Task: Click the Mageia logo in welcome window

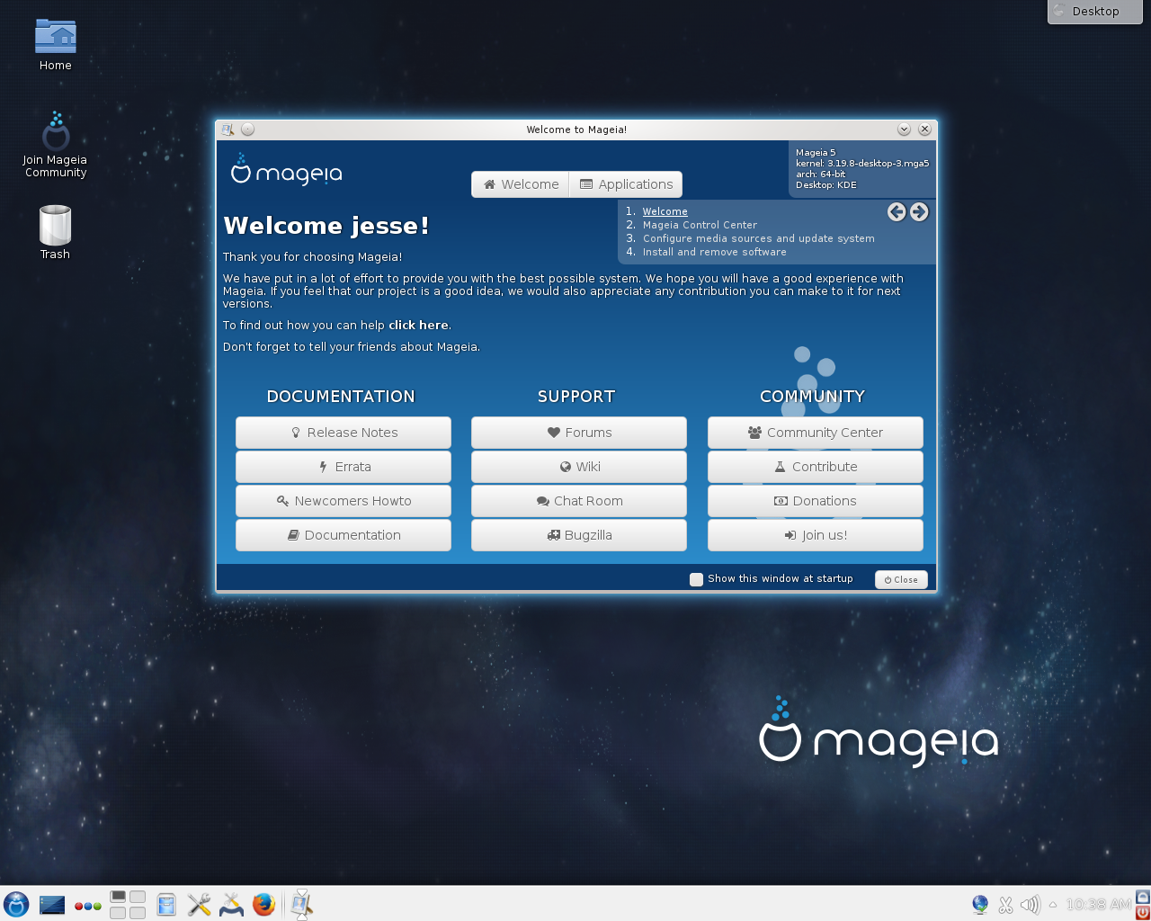Action: click(x=287, y=169)
